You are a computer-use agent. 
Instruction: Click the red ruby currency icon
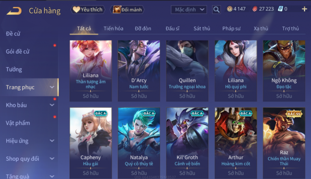pos(255,9)
